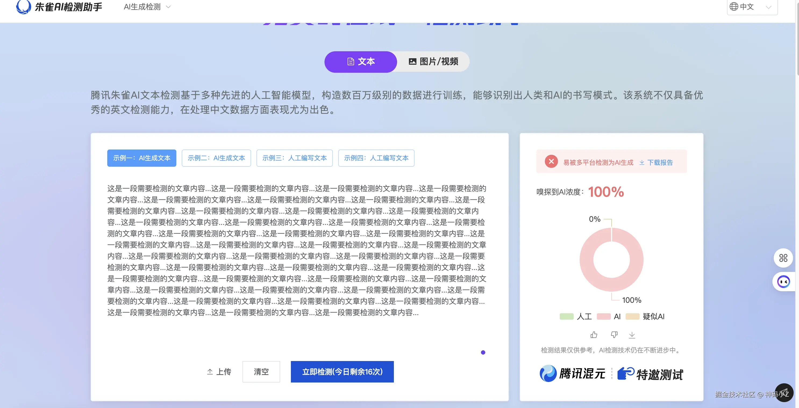Click the thumbs-up feedback icon
Image resolution: width=799 pixels, height=408 pixels.
coord(594,334)
